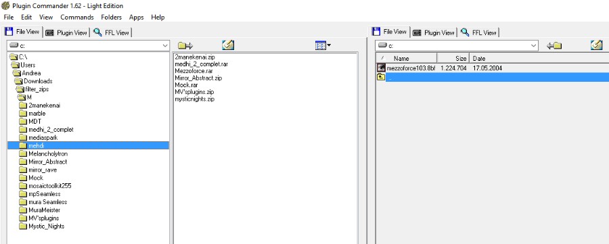Expand the right drive c: dropdown
The image size is (609, 244).
click(533, 46)
